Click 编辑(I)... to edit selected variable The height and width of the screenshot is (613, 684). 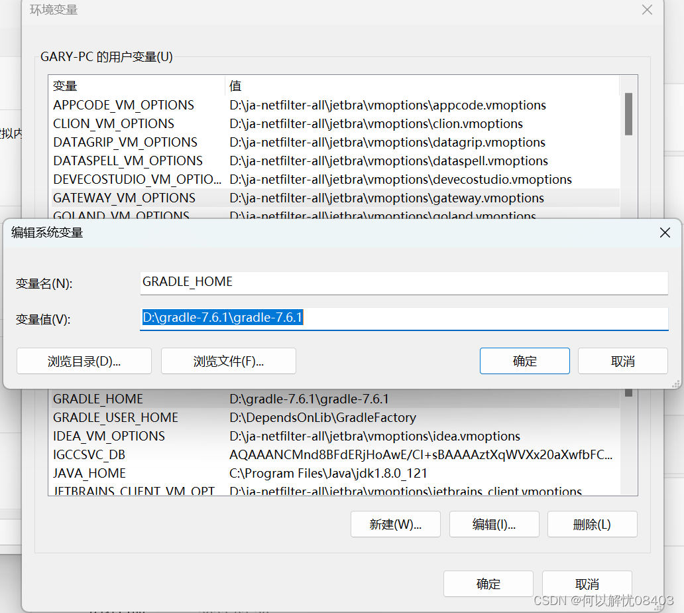[494, 524]
